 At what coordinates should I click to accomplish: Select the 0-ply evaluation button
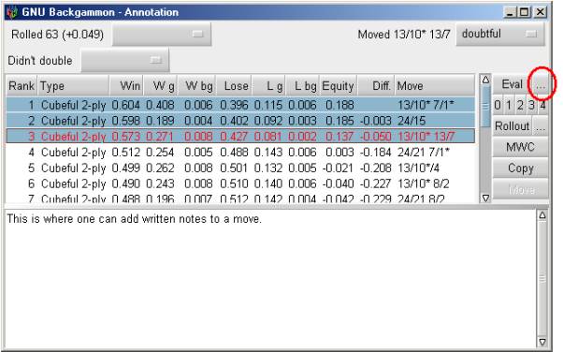coord(498,106)
